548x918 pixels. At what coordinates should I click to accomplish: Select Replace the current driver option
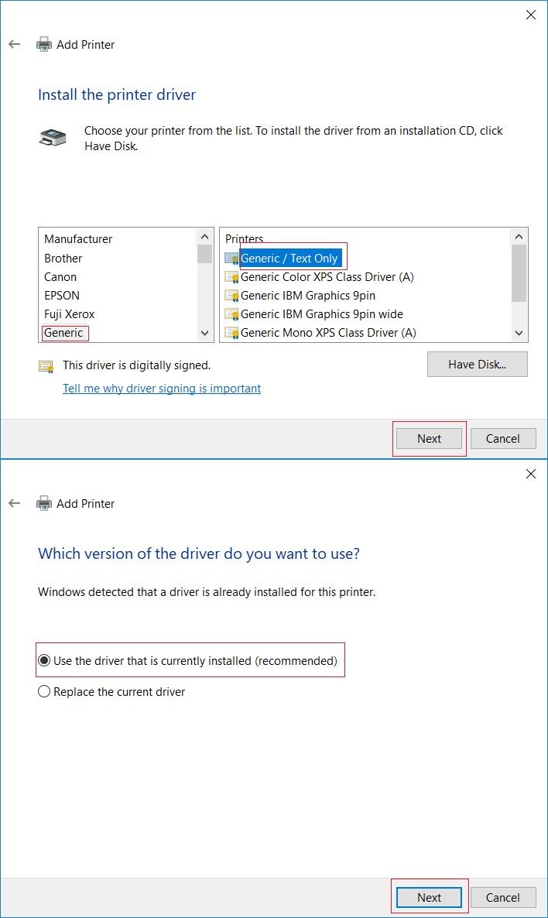coord(44,691)
